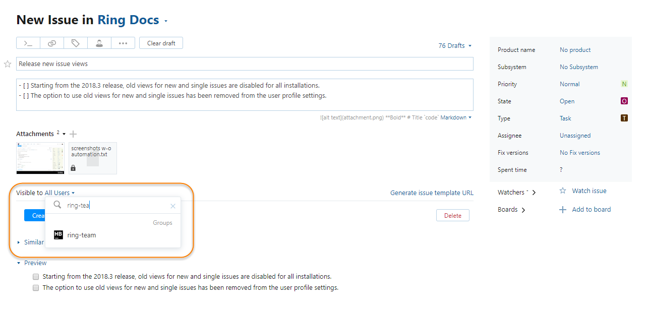Open the command dialog icon
This screenshot has height=314, width=648.
click(x=28, y=43)
